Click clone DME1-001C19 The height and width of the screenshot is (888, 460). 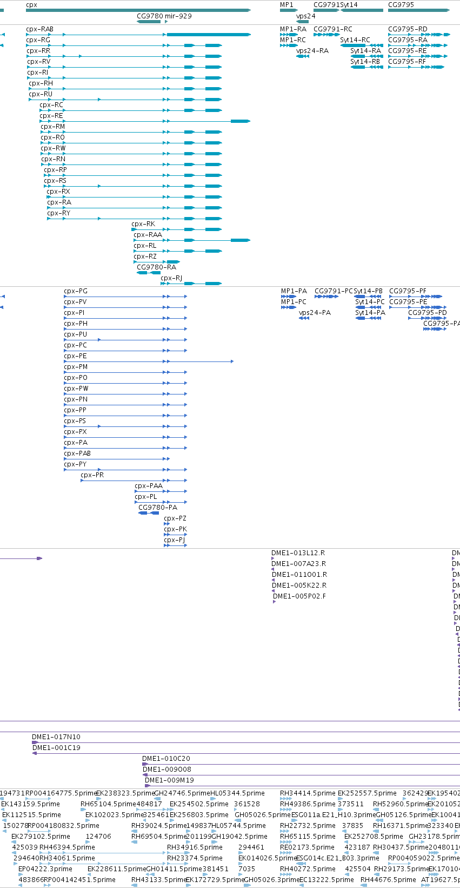[x=56, y=748]
